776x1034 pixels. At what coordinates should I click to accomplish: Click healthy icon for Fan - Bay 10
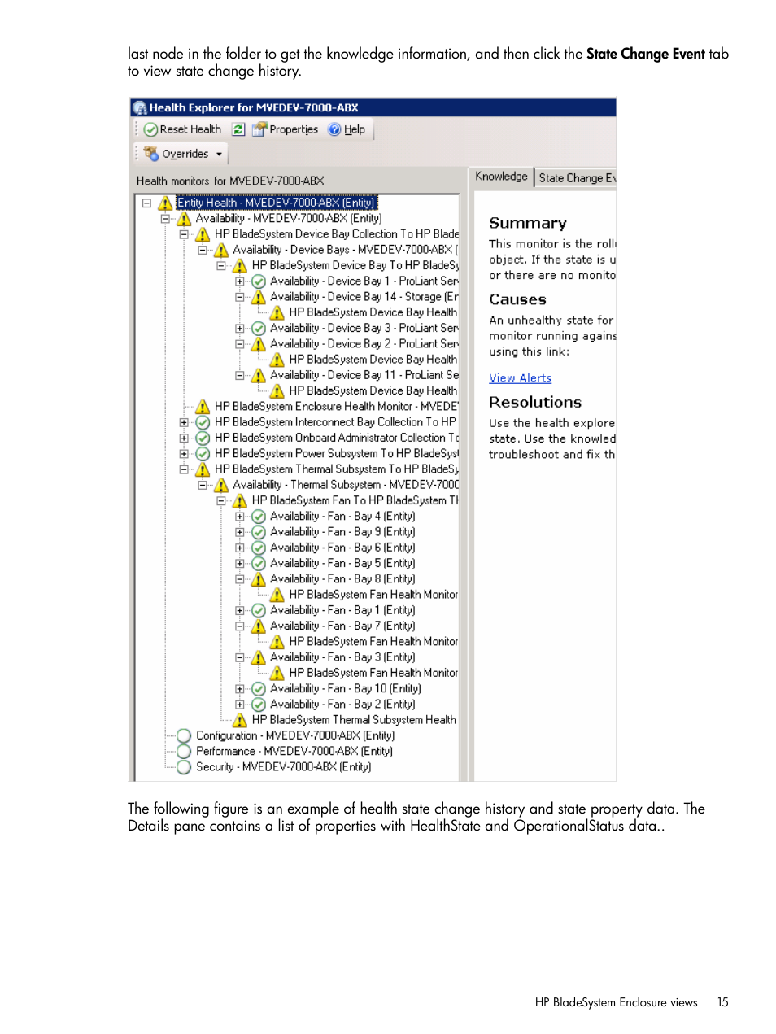[259, 689]
